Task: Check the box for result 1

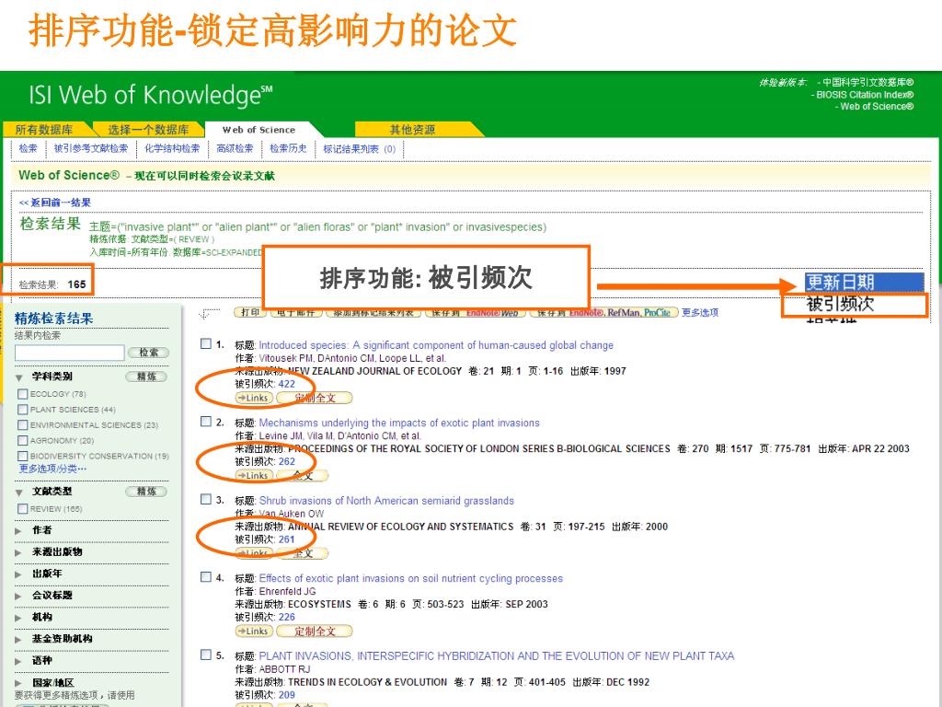Action: (205, 344)
